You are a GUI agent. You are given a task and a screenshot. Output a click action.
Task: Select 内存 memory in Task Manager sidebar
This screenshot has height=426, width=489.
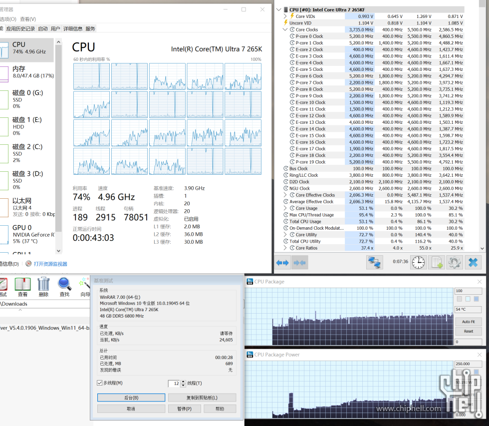pos(27,73)
